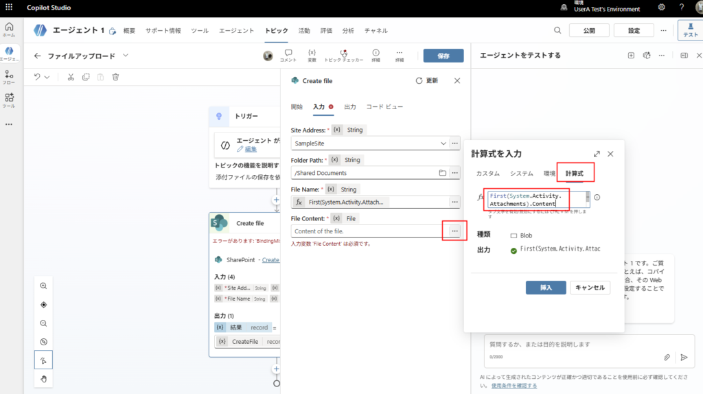Open the 使用条件を確認する link
This screenshot has height=394, width=703.
[x=514, y=386]
